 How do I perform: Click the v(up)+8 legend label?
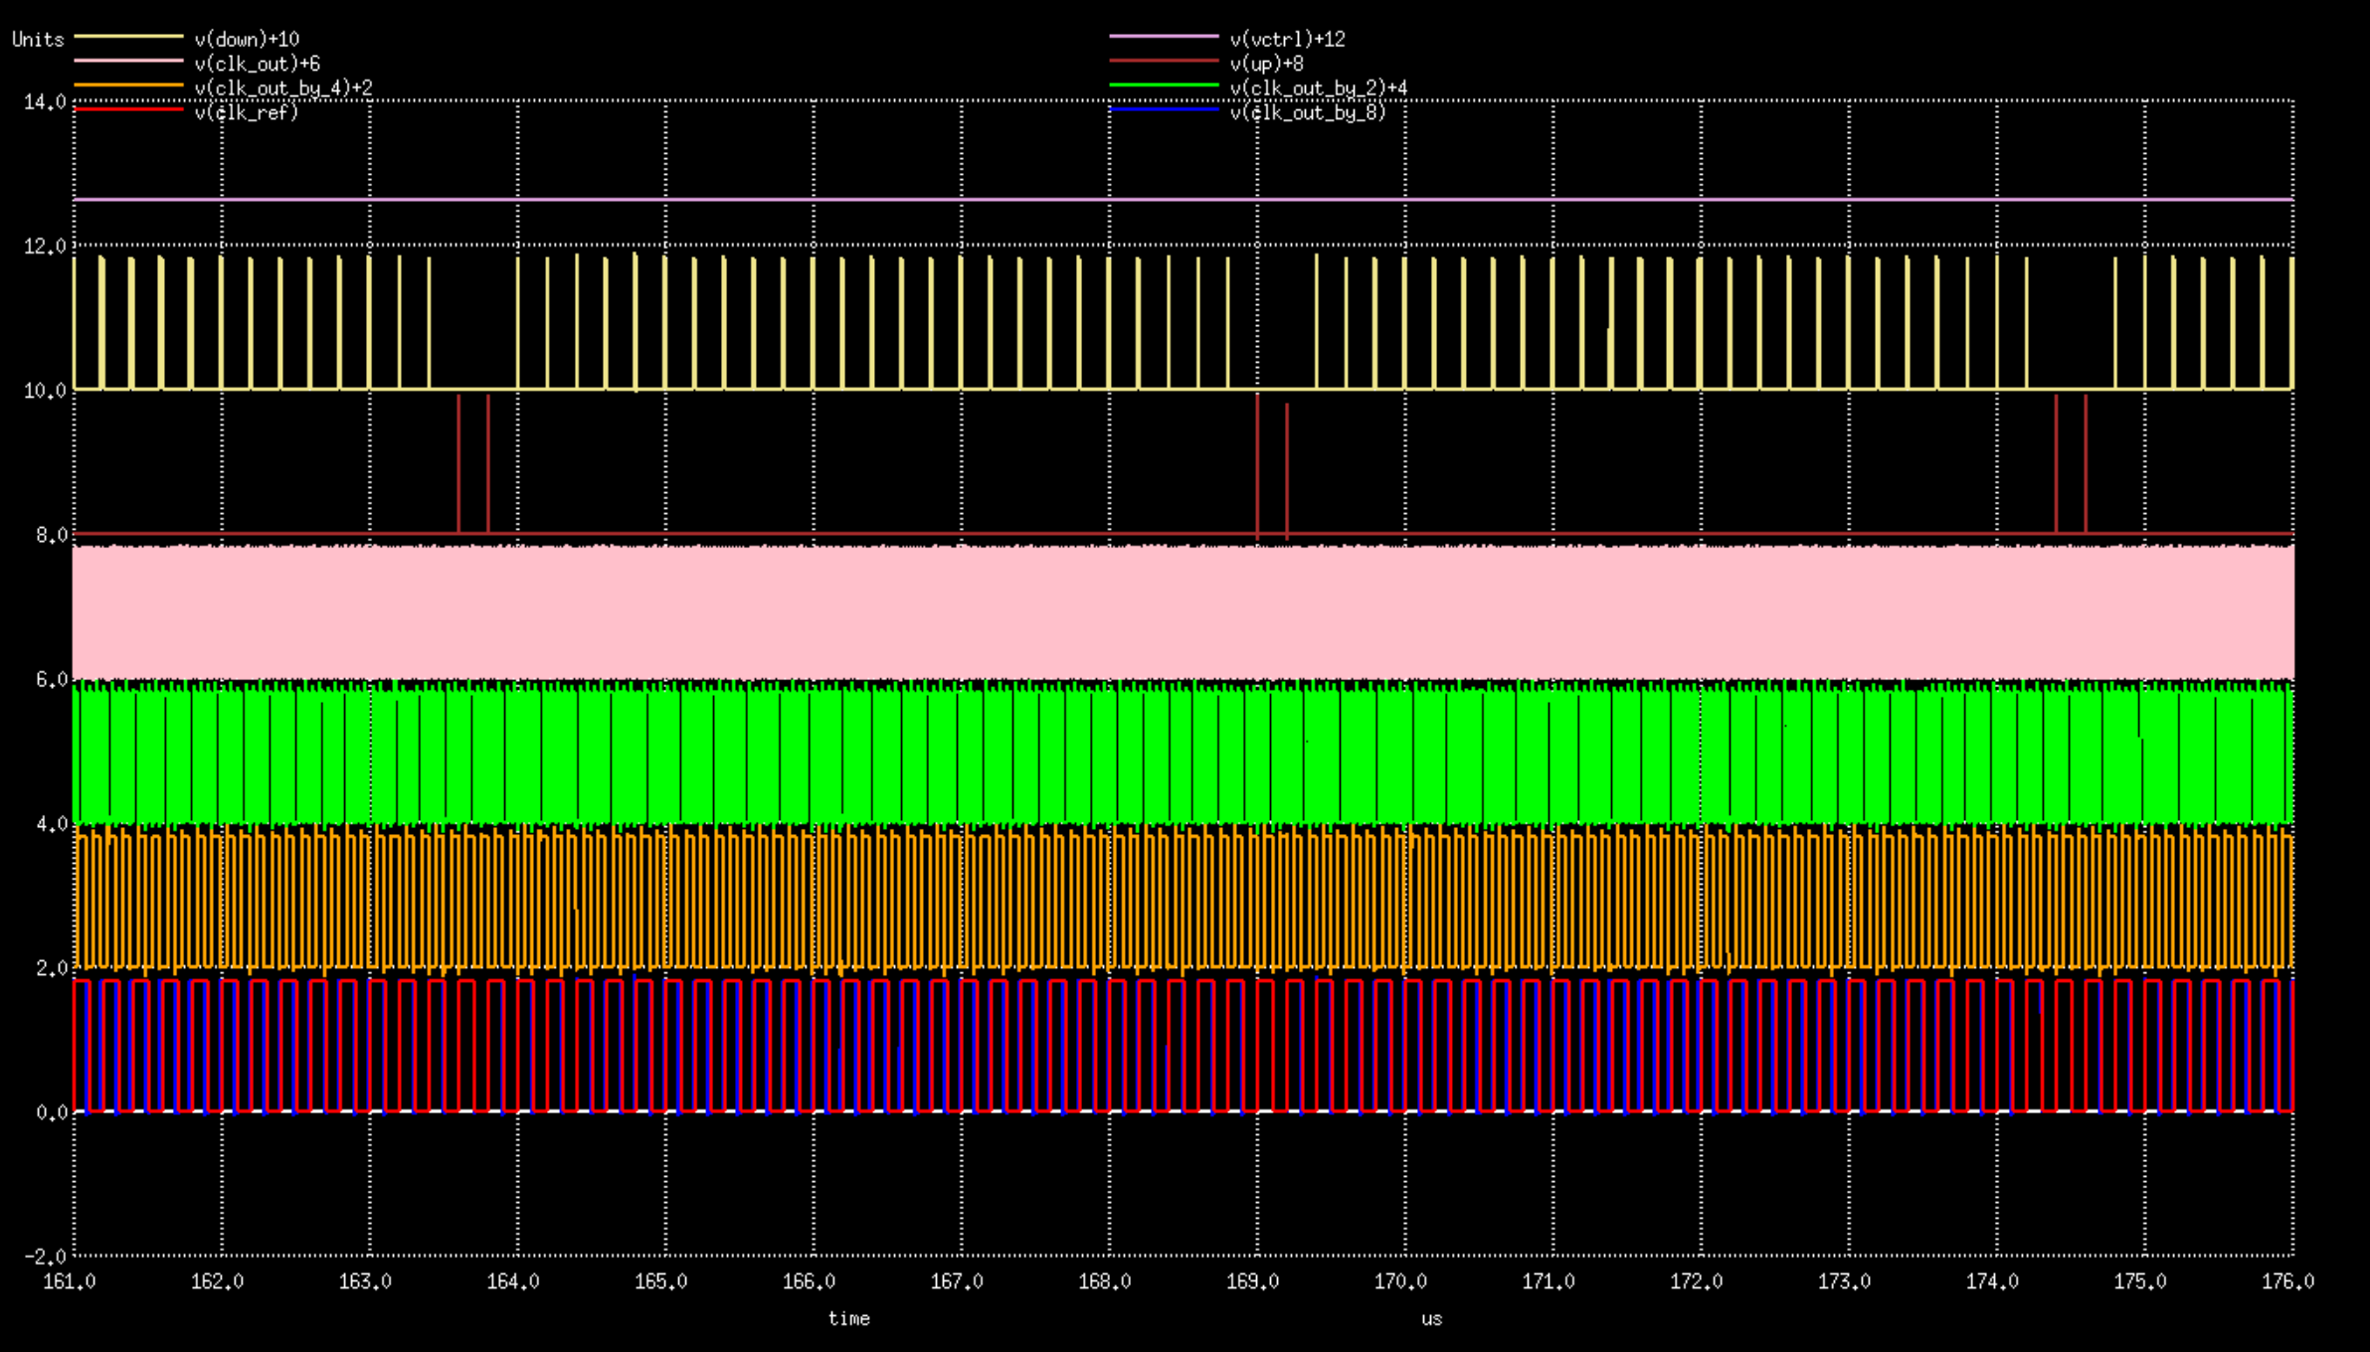1266,65
